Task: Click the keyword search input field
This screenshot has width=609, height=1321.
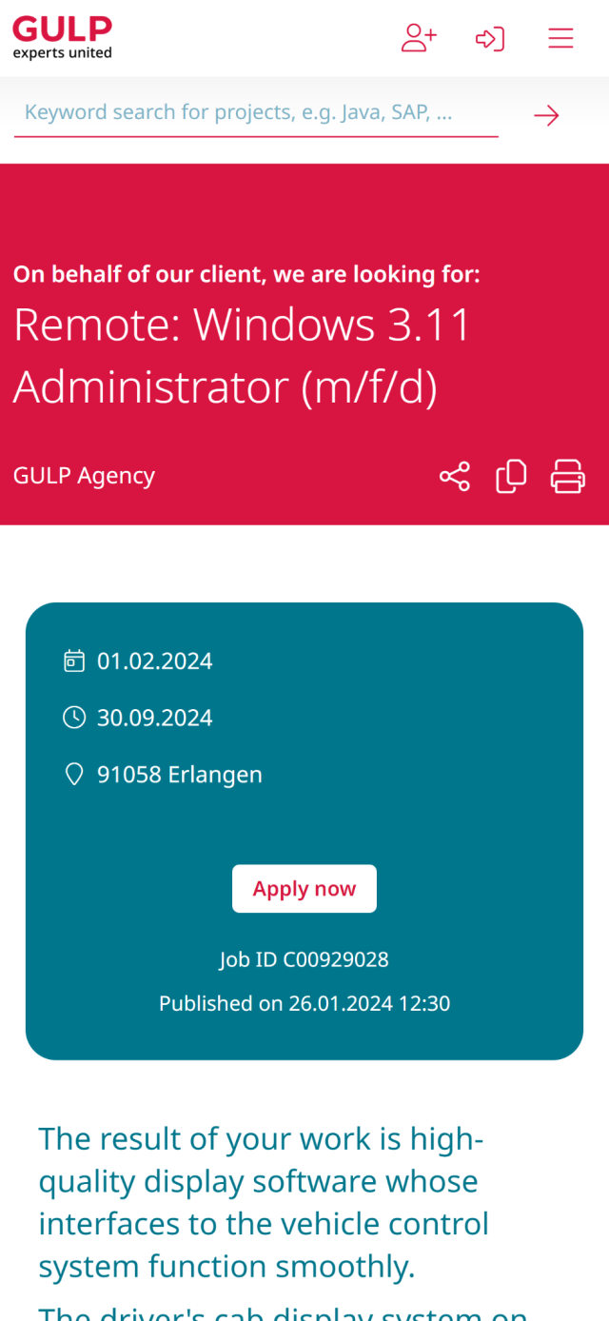Action: [247, 112]
